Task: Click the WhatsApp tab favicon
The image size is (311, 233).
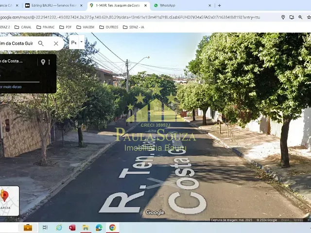Action: [x=156, y=5]
